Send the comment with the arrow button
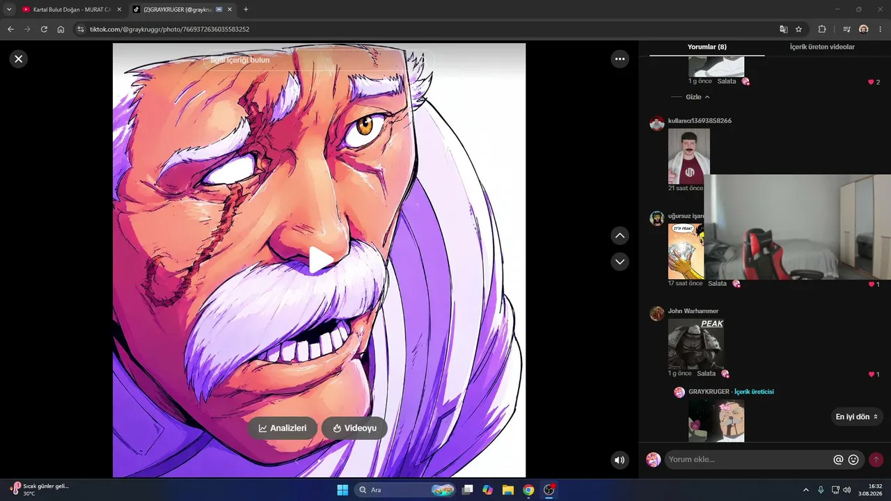The height and width of the screenshot is (501, 891). click(876, 460)
